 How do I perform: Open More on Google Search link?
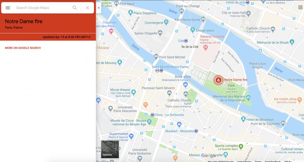coord(23,48)
